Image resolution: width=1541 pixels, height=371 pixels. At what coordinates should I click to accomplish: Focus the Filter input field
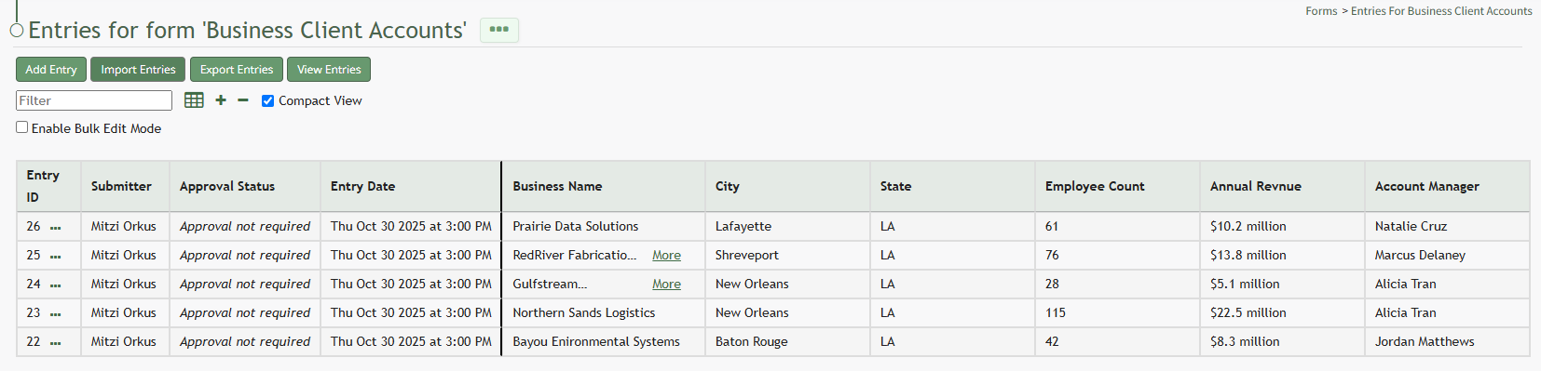coord(94,100)
